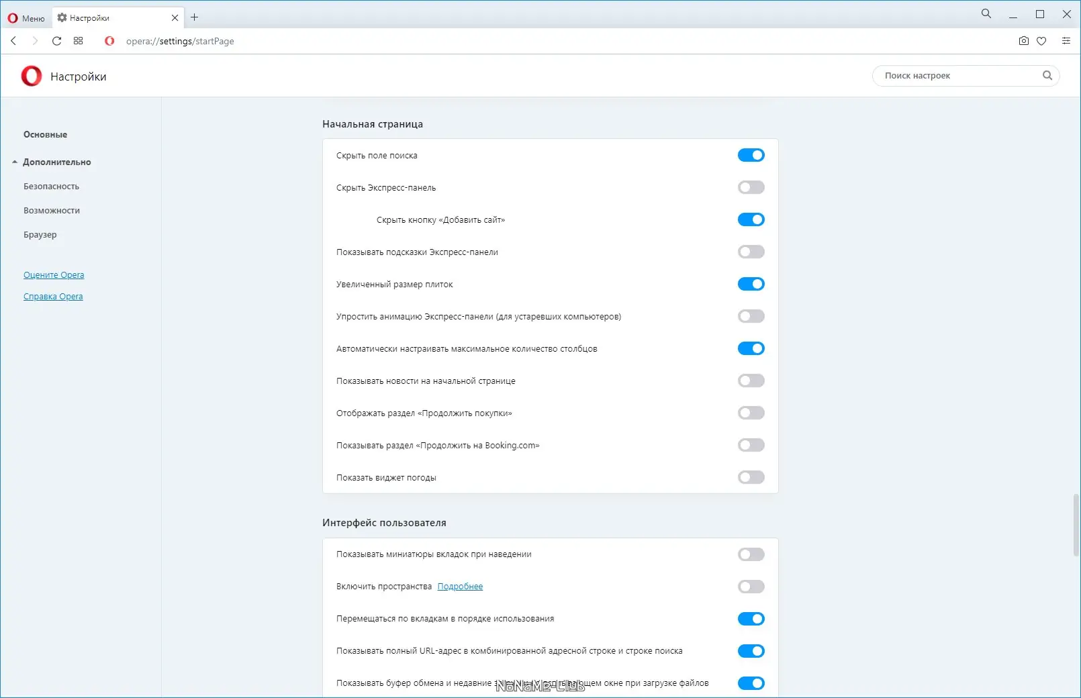Expand the Основные section in sidebar
Viewport: 1081px width, 698px height.
coord(44,134)
